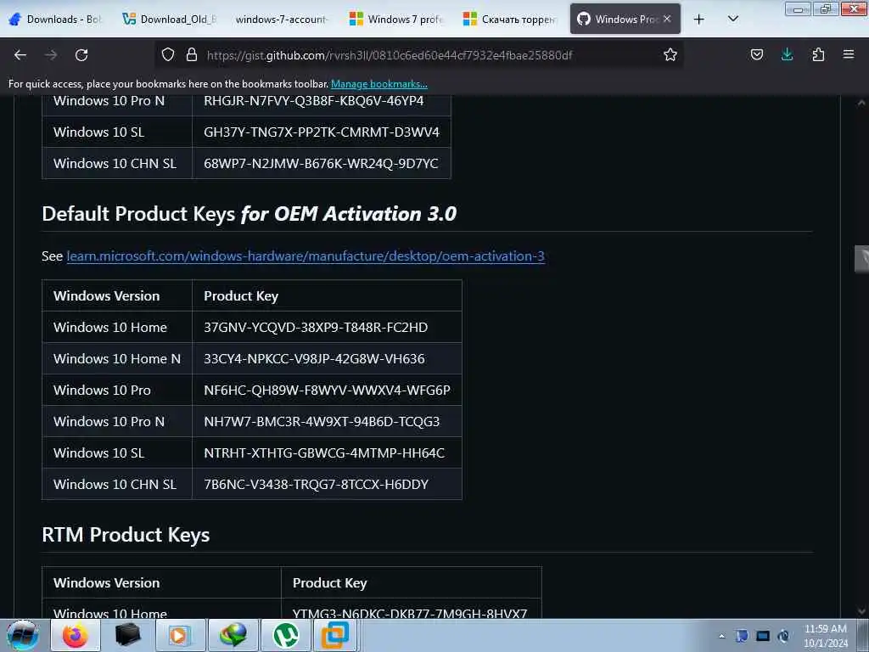
Task: Open the Firefox application menu
Action: tap(849, 54)
